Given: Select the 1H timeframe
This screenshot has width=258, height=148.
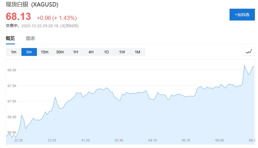Looking at the screenshot, I should coord(75,52).
